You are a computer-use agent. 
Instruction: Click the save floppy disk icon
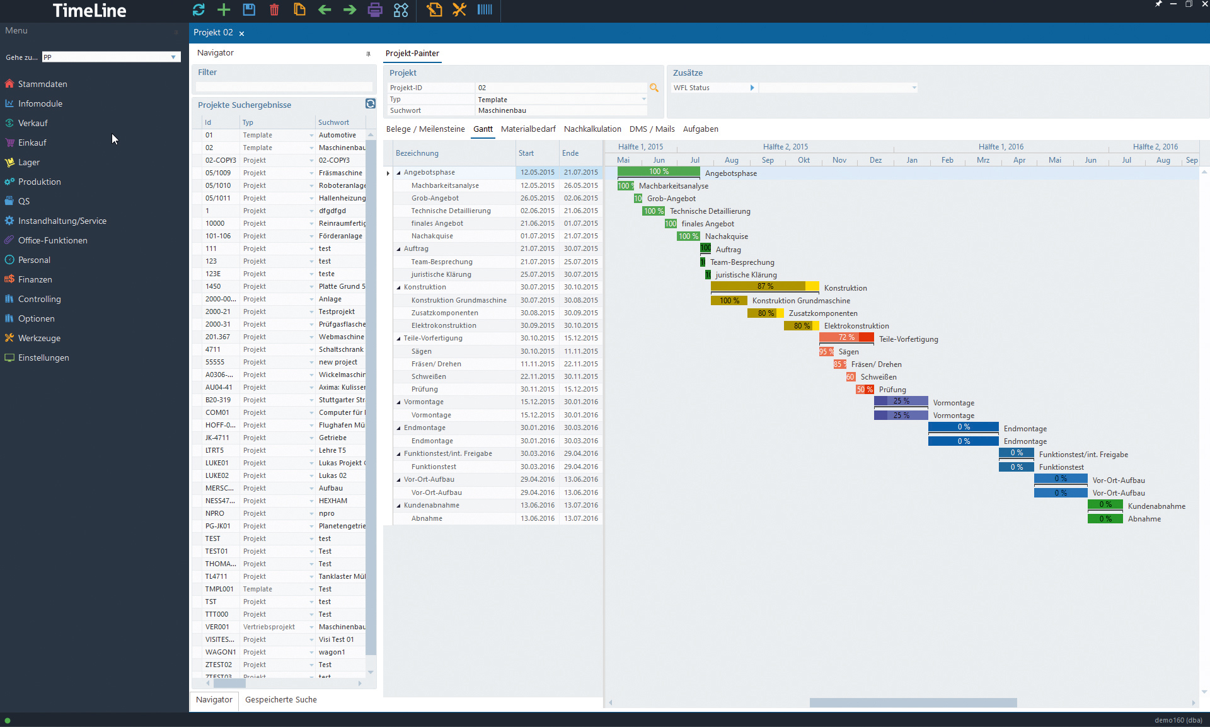tap(249, 9)
